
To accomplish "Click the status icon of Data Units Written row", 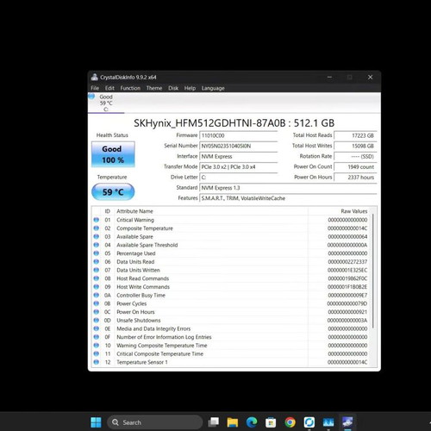I will (97, 270).
